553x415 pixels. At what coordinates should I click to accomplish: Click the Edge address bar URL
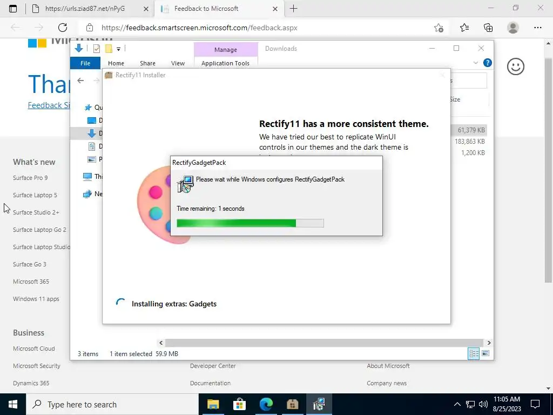[199, 28]
